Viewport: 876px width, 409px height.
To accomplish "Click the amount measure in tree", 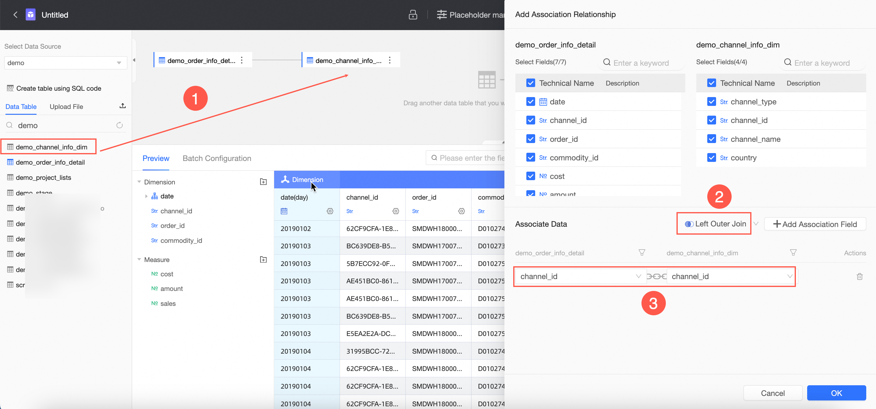I will click(172, 289).
